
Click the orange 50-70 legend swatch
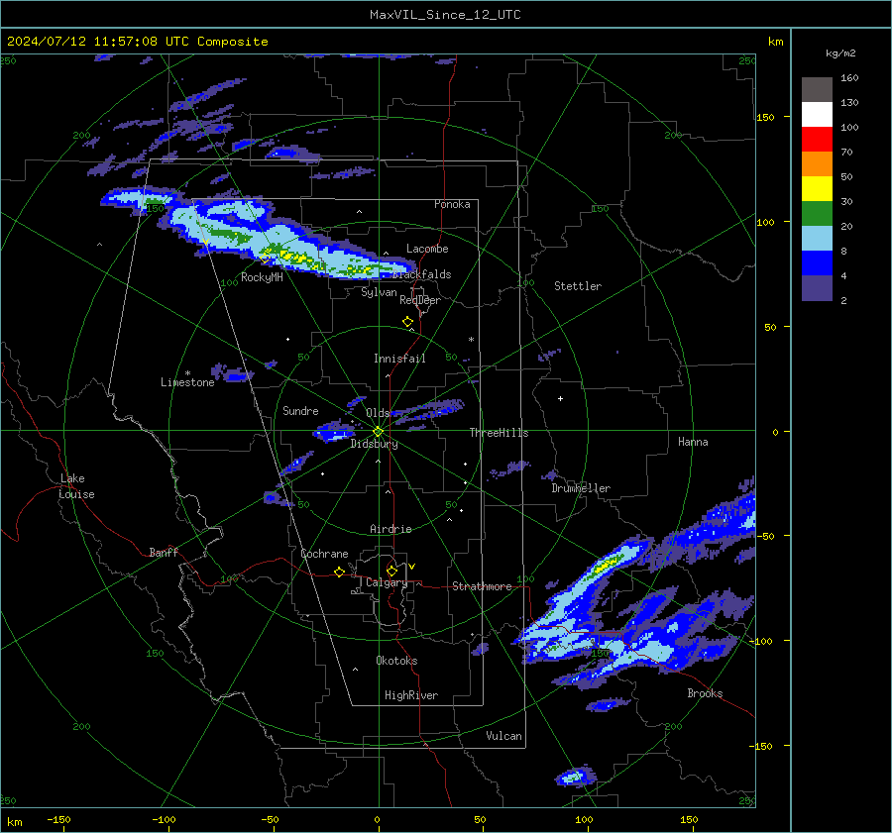click(817, 163)
